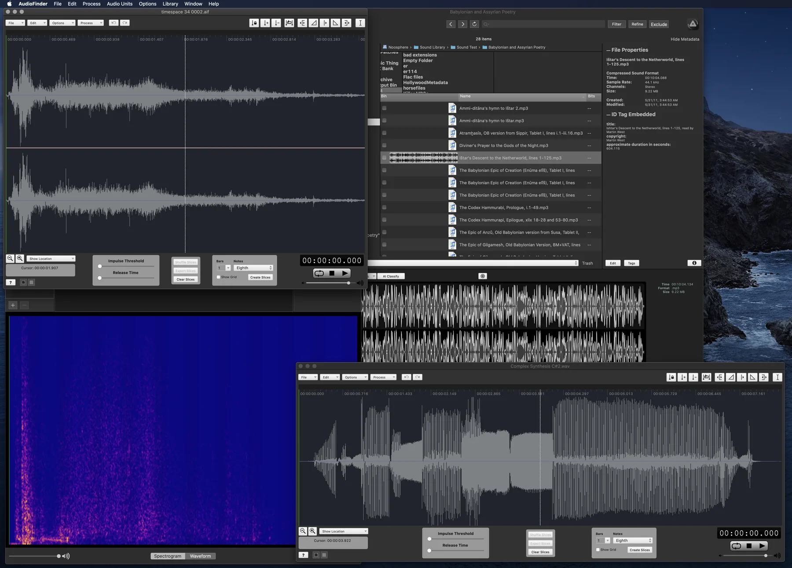Switch to the Spectrogram tab
The height and width of the screenshot is (568, 792).
click(x=168, y=556)
